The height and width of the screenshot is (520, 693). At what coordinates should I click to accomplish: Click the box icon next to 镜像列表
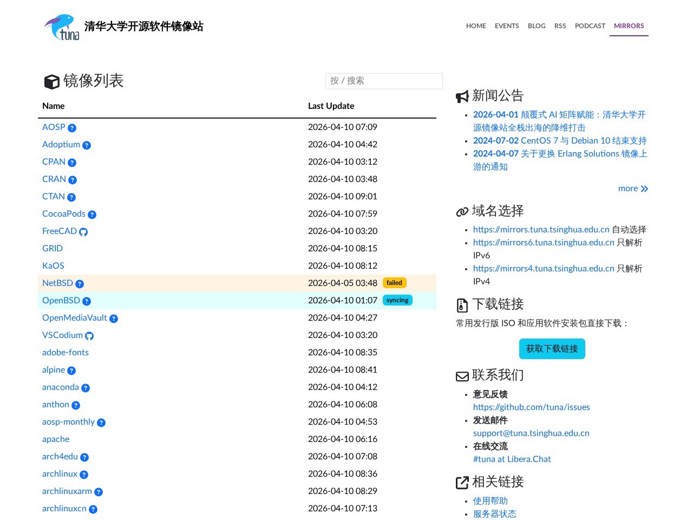coord(51,82)
